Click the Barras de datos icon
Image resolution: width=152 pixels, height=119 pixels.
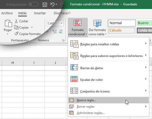point(74,67)
